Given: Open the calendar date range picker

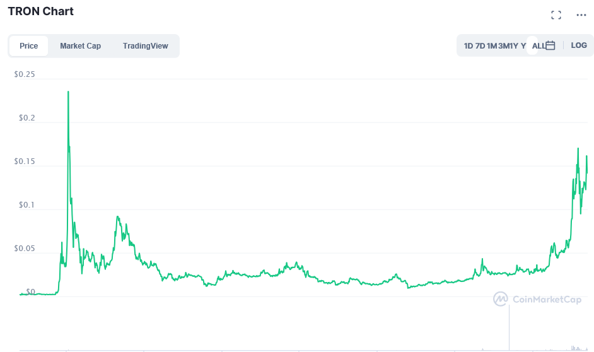Looking at the screenshot, I should 550,45.
